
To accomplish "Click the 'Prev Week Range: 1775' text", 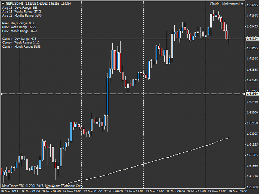I will click(19, 27).
